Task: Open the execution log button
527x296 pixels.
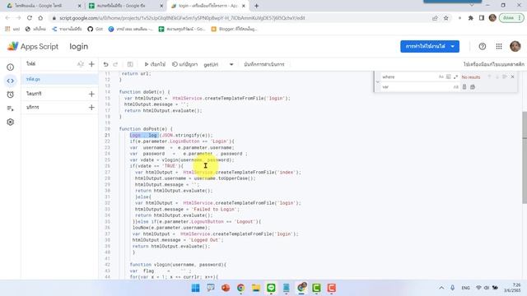Action: [x=263, y=64]
